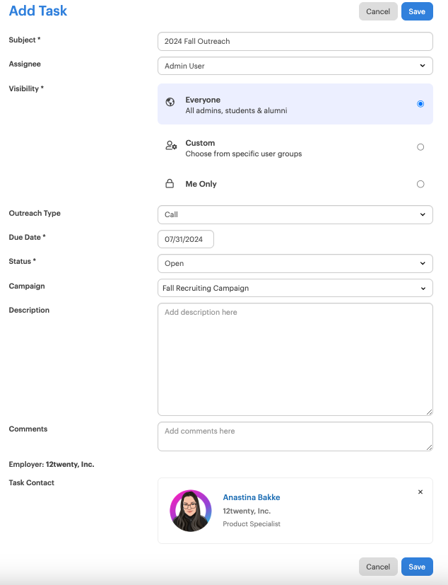Viewport: 448px width, 585px height.
Task: Remove Anastina Bakke contact with X icon
Action: (420, 492)
